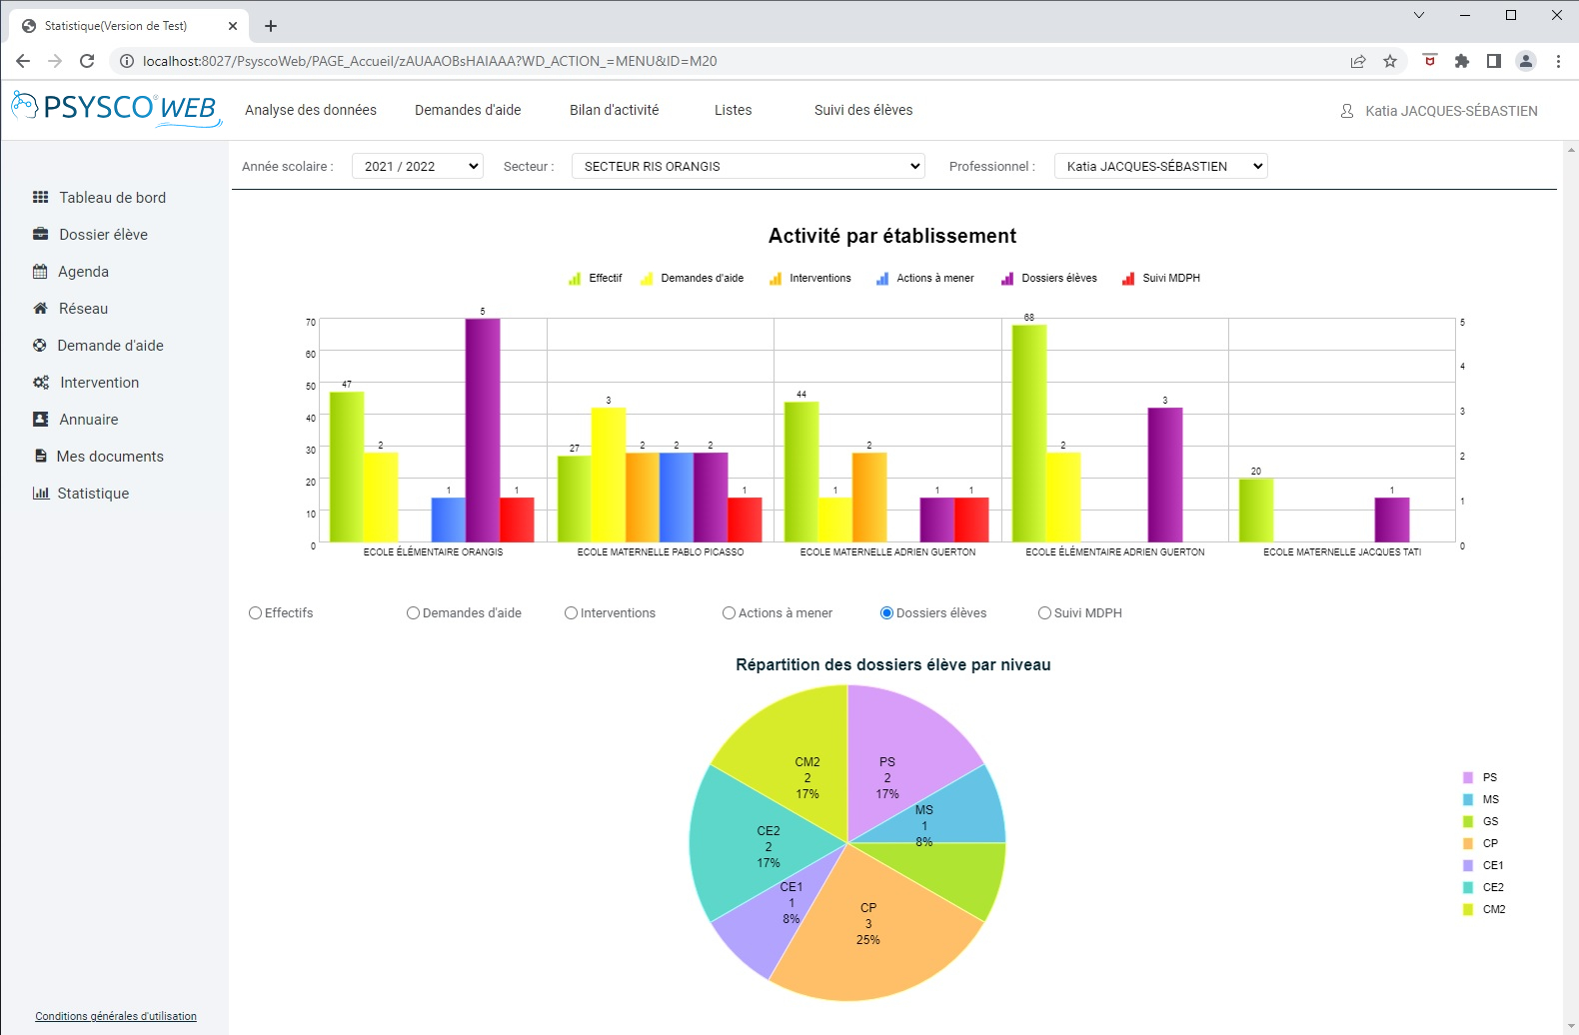Screen dimensions: 1579x1035
Task: Open the Professionnel dropdown
Action: coord(1160,167)
